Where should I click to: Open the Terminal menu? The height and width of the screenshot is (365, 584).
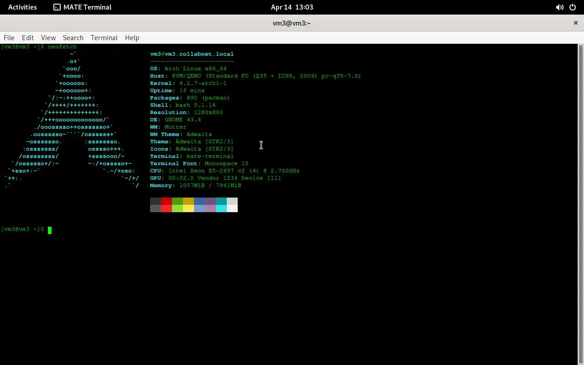104,38
